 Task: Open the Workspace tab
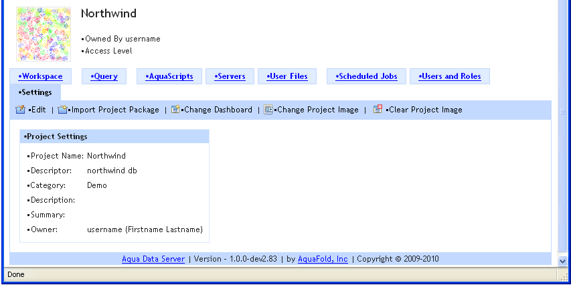tap(41, 76)
